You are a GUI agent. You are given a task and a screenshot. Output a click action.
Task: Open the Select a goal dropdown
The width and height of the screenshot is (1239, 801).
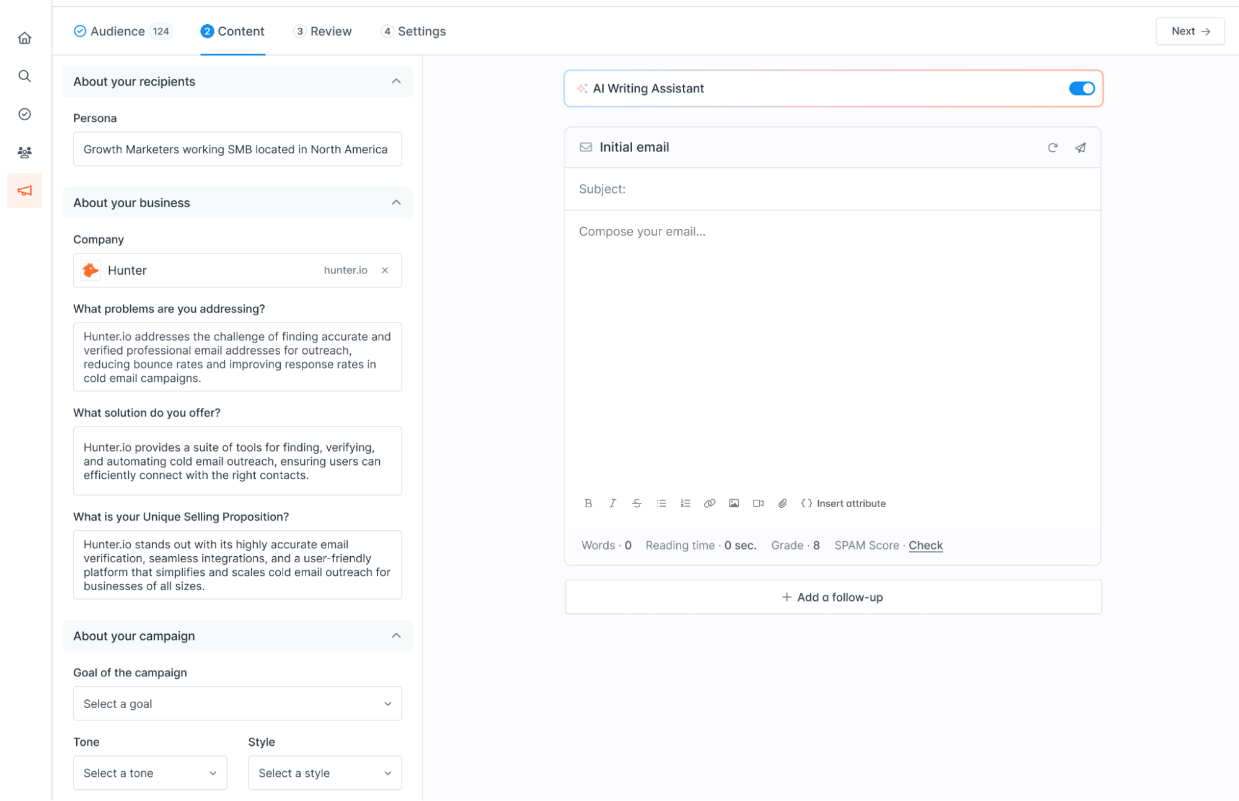(x=237, y=704)
